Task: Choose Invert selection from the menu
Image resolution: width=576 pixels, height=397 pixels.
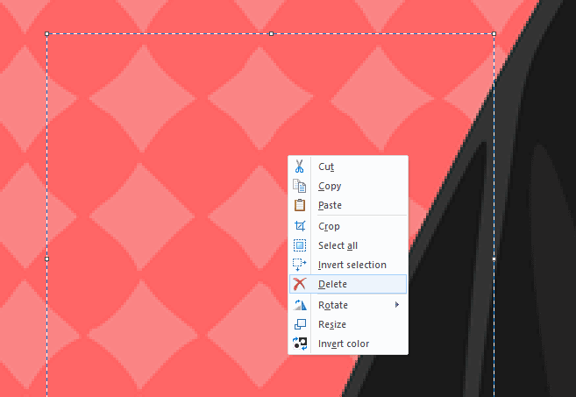Action: point(348,265)
